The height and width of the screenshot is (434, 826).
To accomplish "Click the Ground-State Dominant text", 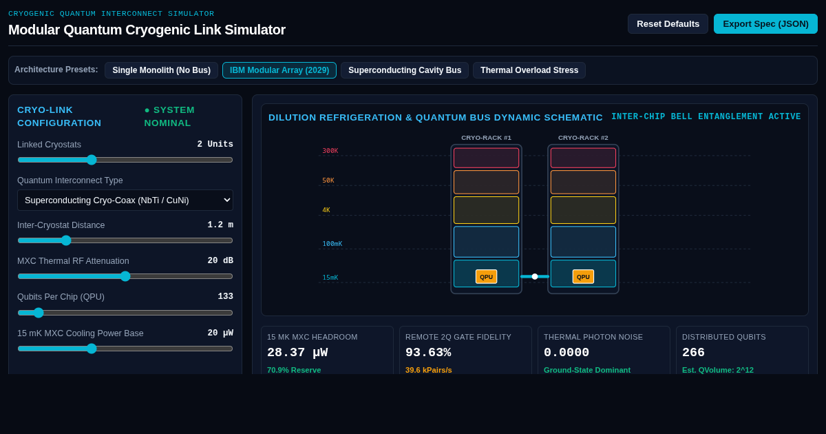I will click(x=587, y=370).
